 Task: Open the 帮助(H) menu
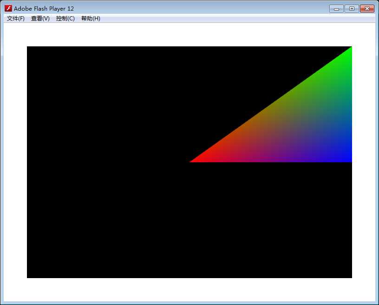point(91,19)
